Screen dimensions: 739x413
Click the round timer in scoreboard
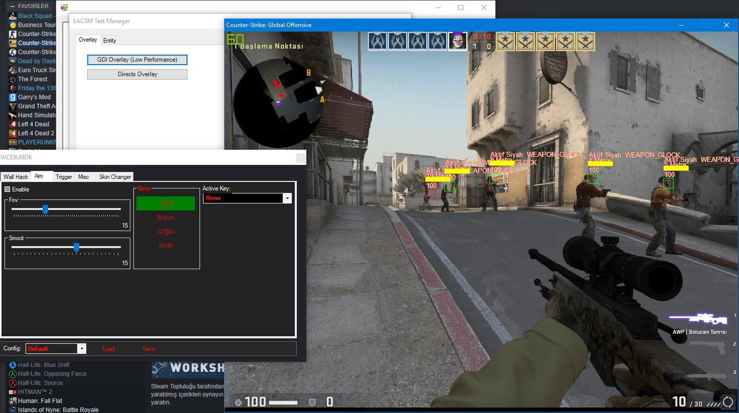(482, 37)
